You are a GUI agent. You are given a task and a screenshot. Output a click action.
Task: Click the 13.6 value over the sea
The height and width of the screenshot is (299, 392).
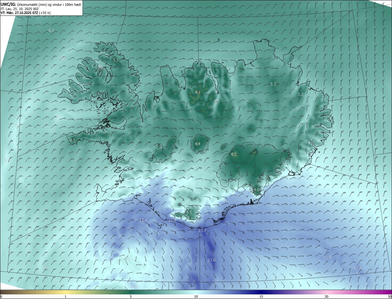click(212, 260)
